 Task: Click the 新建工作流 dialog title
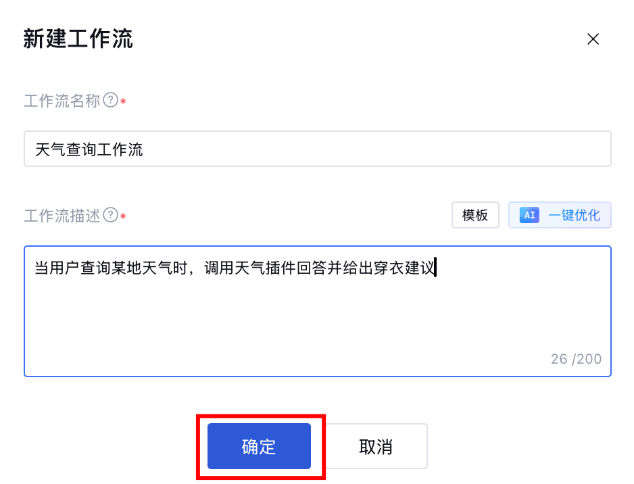[x=78, y=39]
